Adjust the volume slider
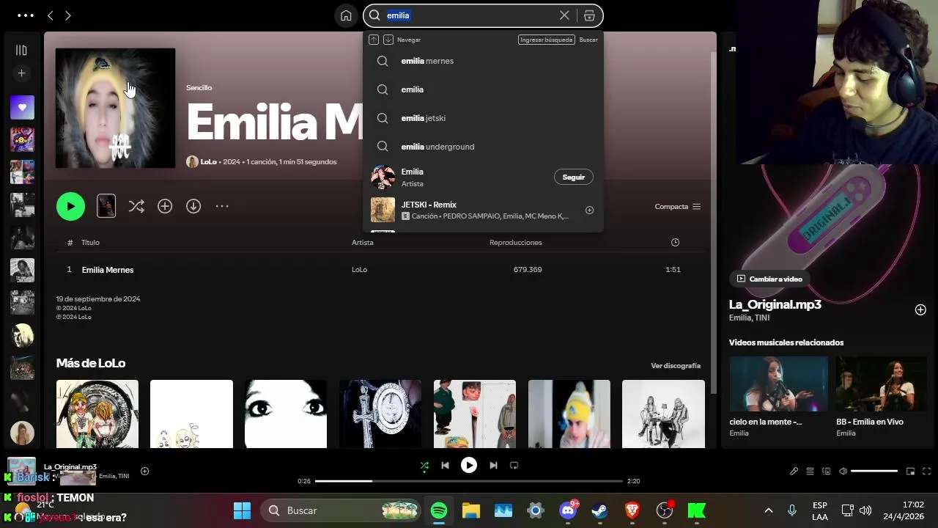Viewport: 938px width, 528px height. pos(874,472)
